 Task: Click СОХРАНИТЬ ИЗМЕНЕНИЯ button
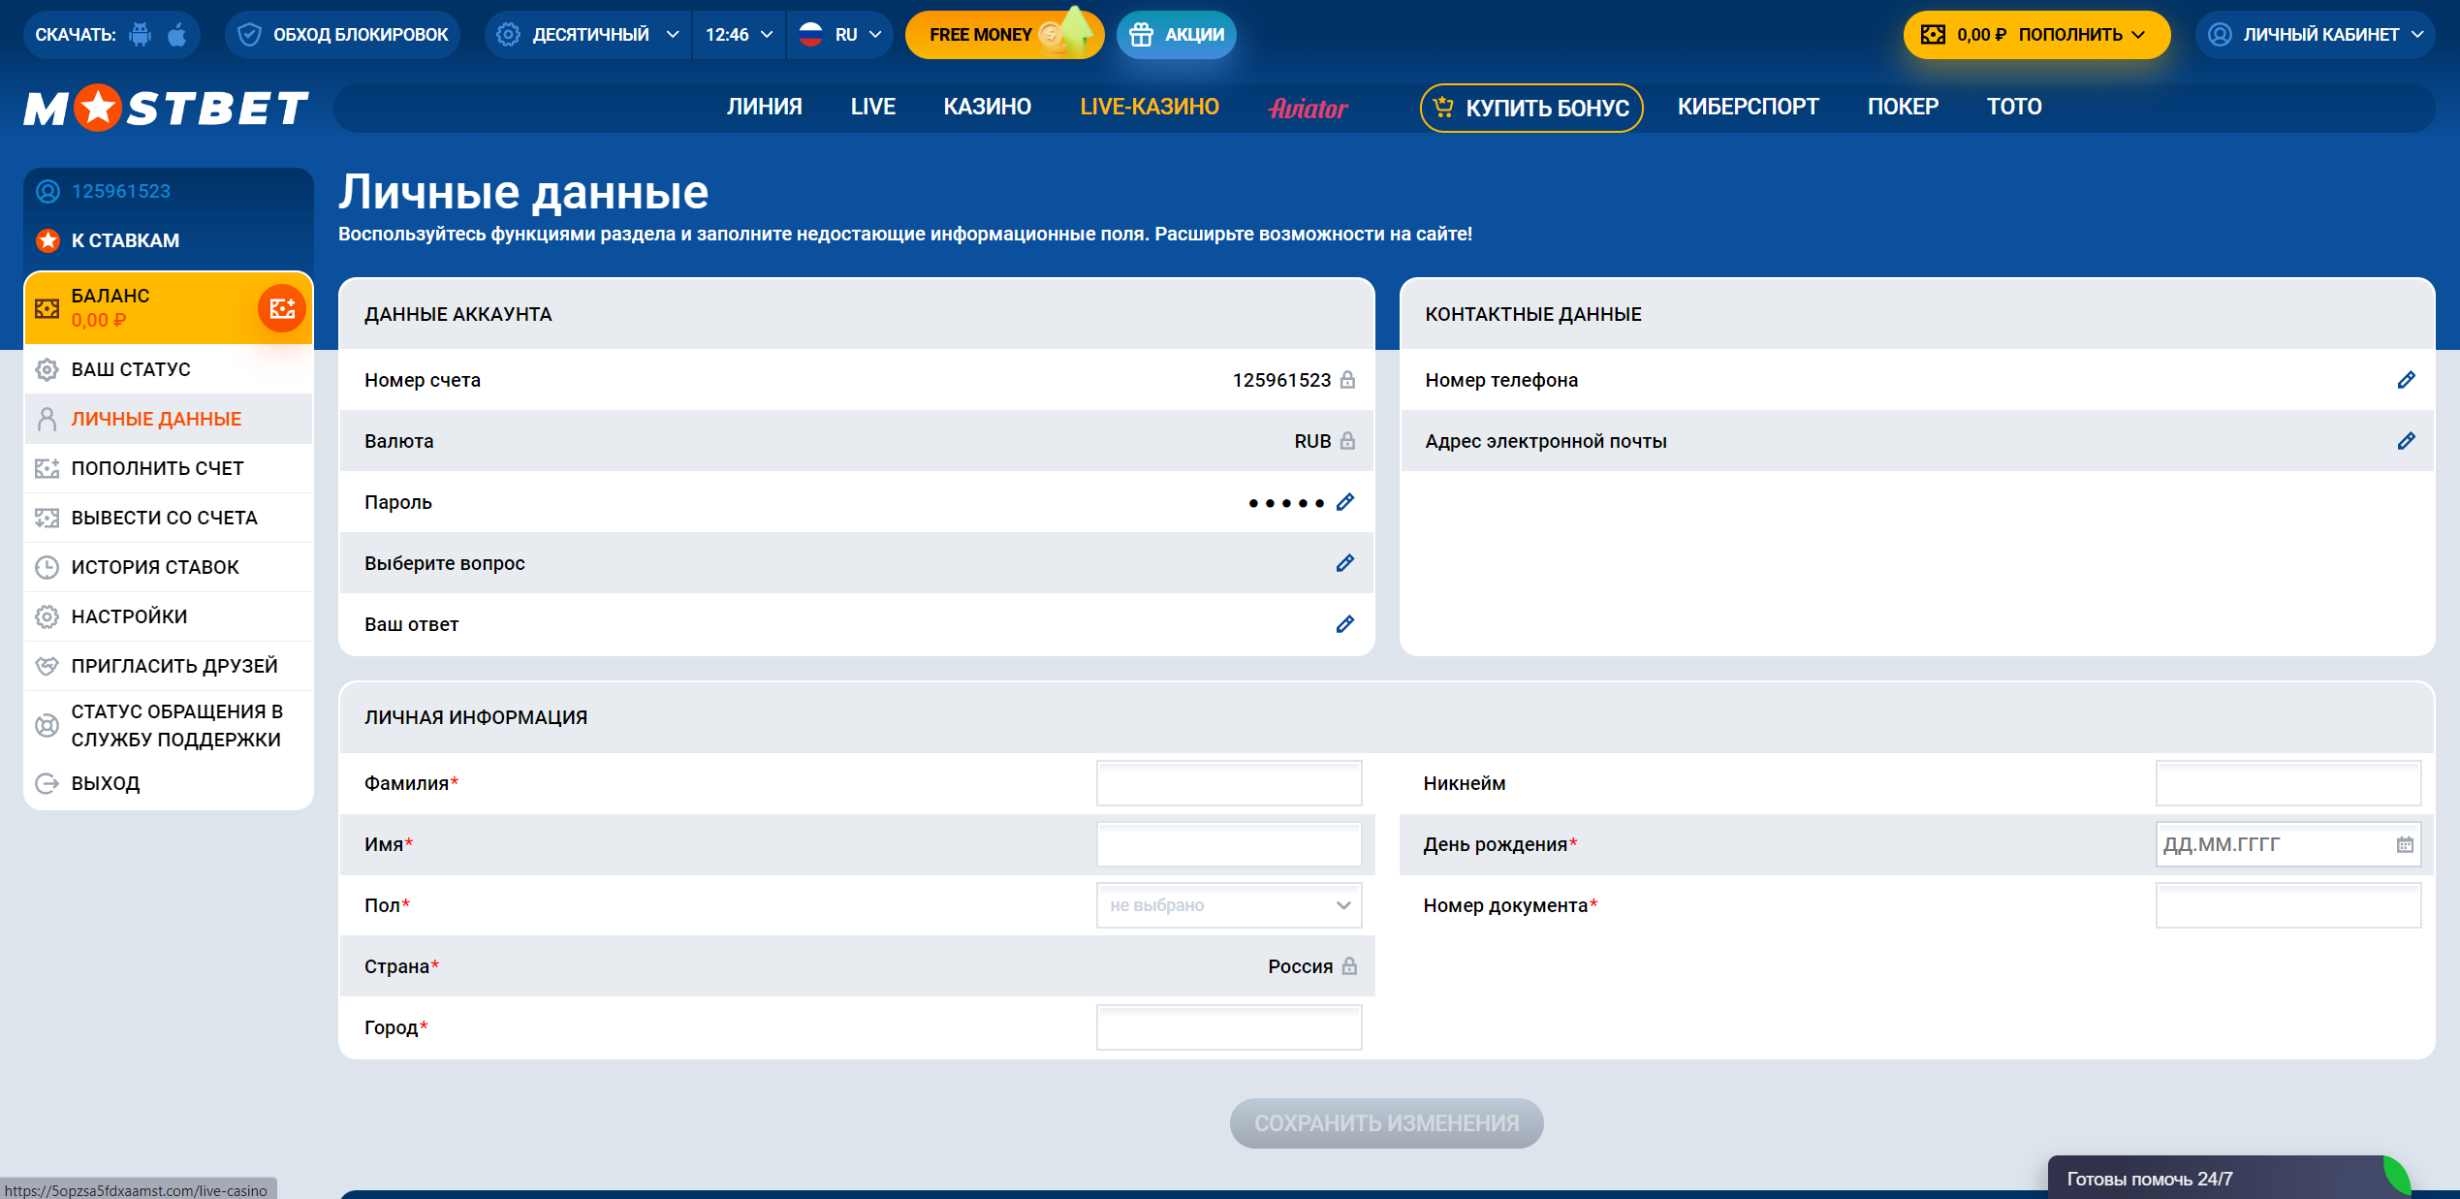1386,1123
